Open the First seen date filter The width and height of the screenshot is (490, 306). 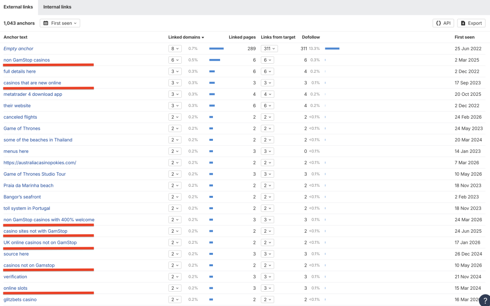60,23
